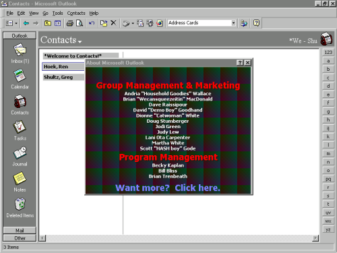The width and height of the screenshot is (337, 253).
Task: Select the 'Hoek, Ren' contact card
Action: pyautogui.click(x=63, y=67)
